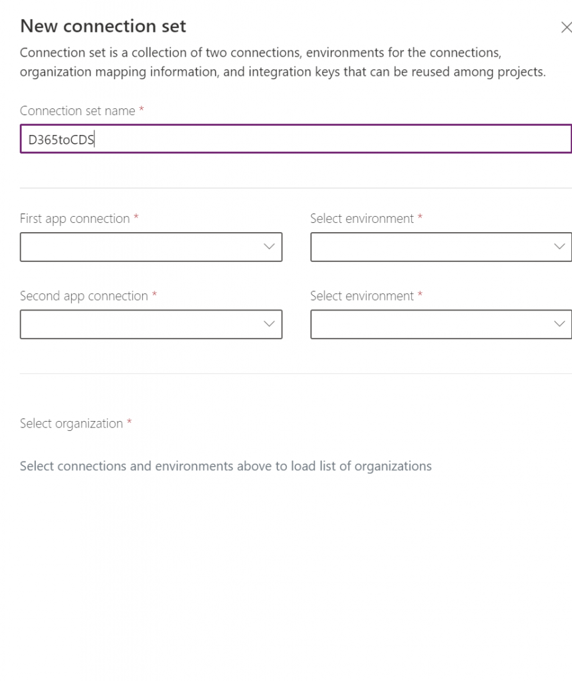Image resolution: width=572 pixels, height=681 pixels.
Task: Click the chevron on the bottom environment selector
Action: 559,324
